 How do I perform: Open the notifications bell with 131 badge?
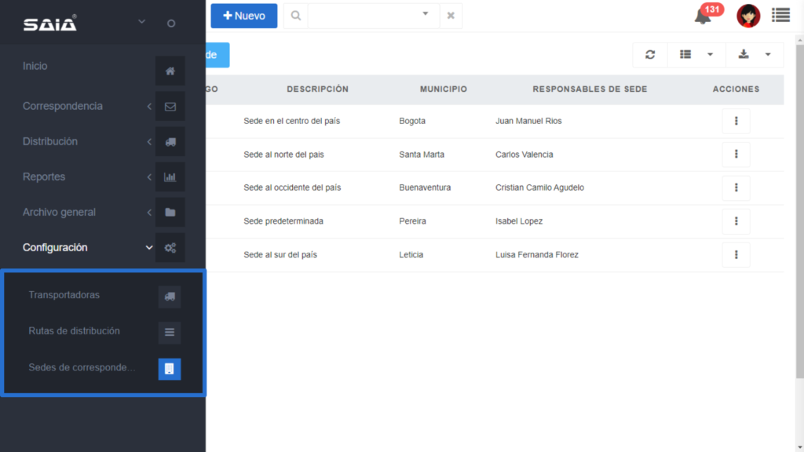[x=703, y=16]
